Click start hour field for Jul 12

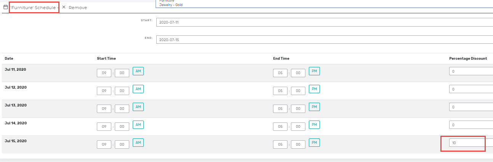tap(104, 91)
